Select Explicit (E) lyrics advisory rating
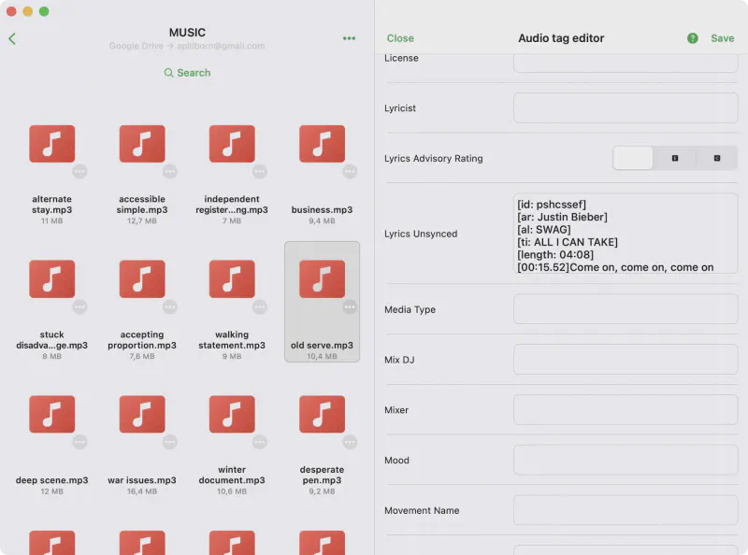 click(x=674, y=159)
